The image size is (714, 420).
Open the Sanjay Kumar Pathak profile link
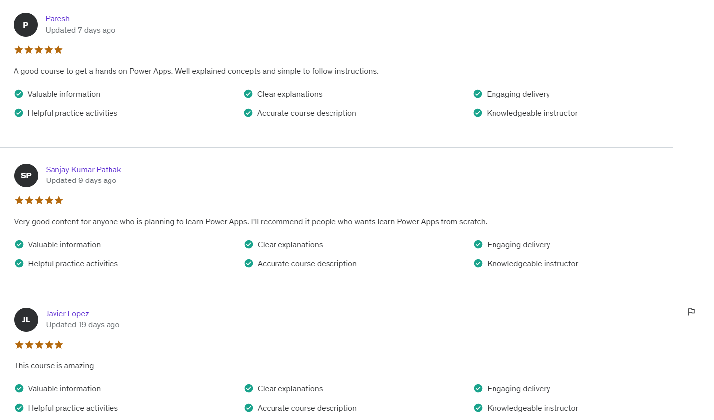[x=83, y=170]
